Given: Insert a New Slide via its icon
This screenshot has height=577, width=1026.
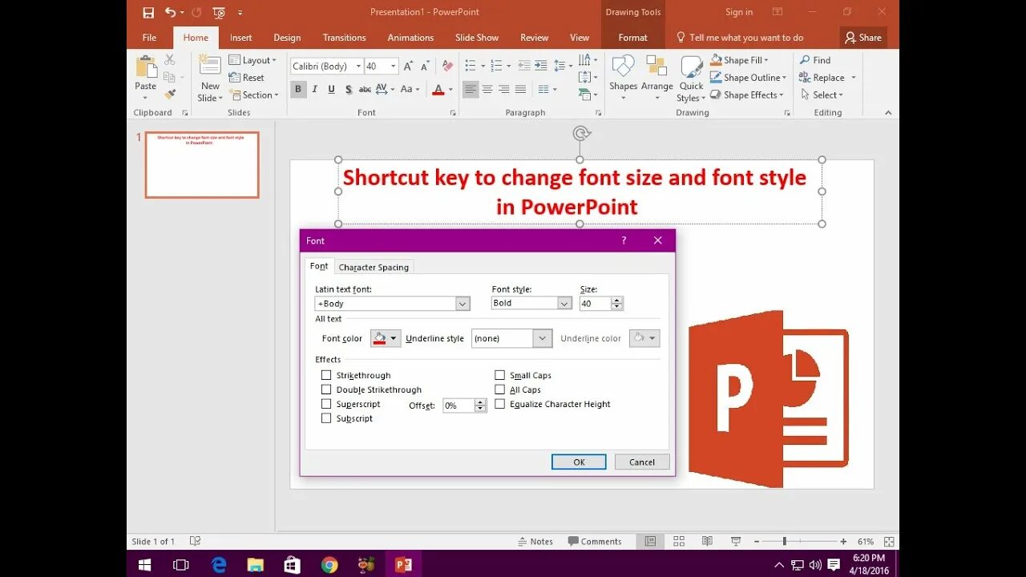Looking at the screenshot, I should click(210, 66).
